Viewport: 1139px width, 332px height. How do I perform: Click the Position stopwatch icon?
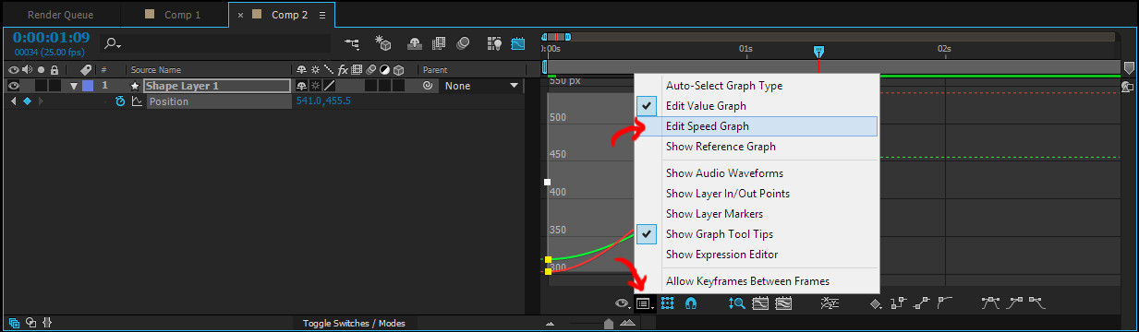coord(120,101)
